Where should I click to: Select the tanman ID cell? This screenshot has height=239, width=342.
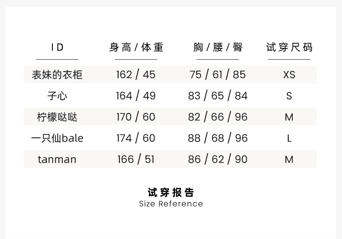click(57, 159)
